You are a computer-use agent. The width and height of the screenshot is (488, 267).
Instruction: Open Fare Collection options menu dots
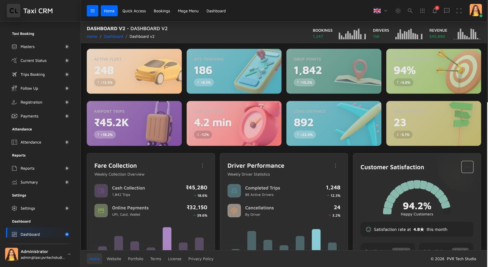203,166
